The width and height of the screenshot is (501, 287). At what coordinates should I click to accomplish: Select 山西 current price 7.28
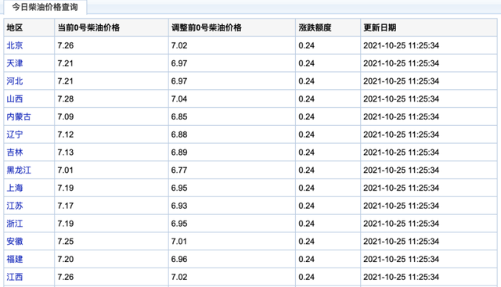point(66,99)
